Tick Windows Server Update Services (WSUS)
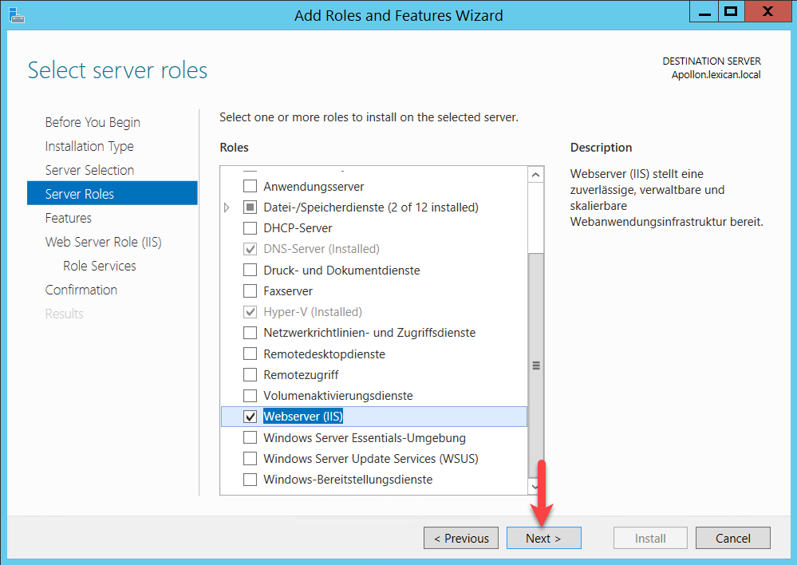 [x=251, y=459]
